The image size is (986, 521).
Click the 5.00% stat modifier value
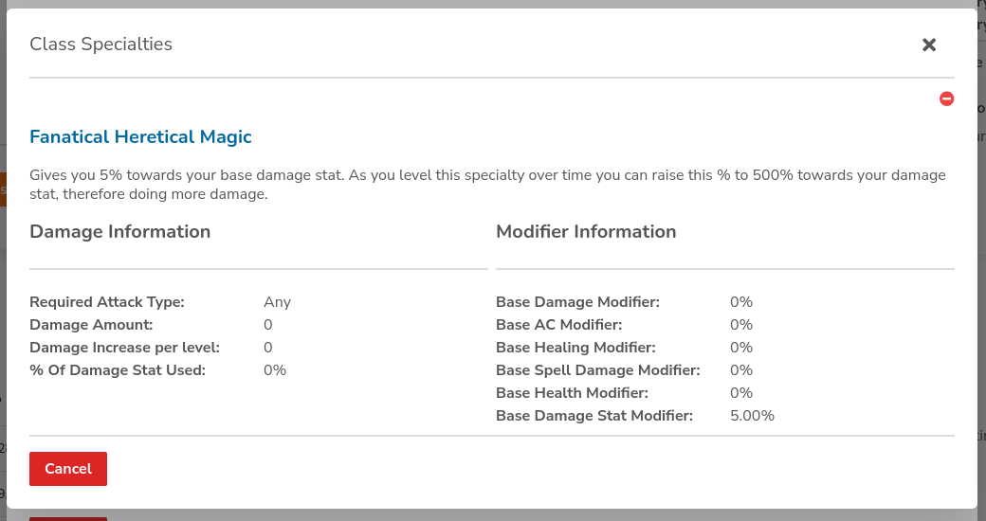coord(752,416)
